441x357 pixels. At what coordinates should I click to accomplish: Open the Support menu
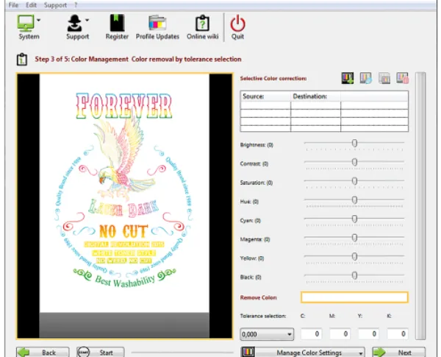(x=55, y=5)
